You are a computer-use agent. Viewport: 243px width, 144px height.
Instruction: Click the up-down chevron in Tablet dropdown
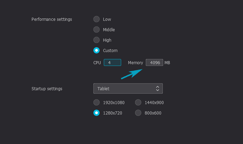click(x=158, y=88)
